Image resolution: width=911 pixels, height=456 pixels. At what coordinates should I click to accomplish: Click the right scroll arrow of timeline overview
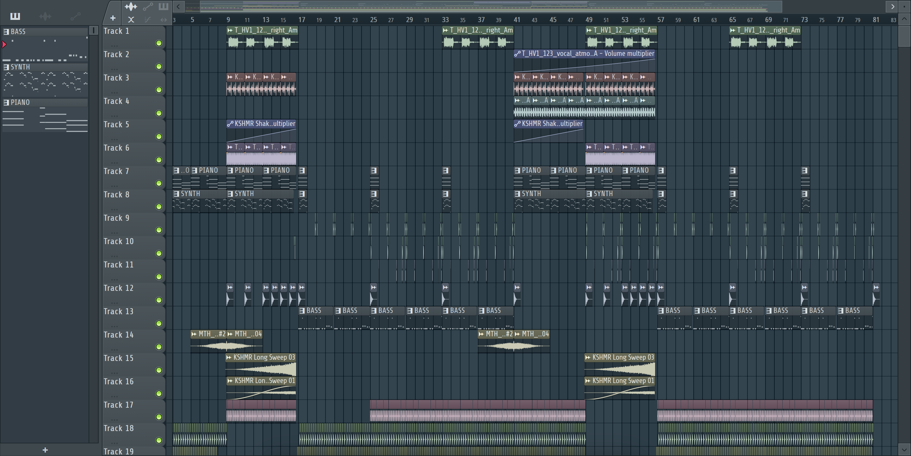892,6
